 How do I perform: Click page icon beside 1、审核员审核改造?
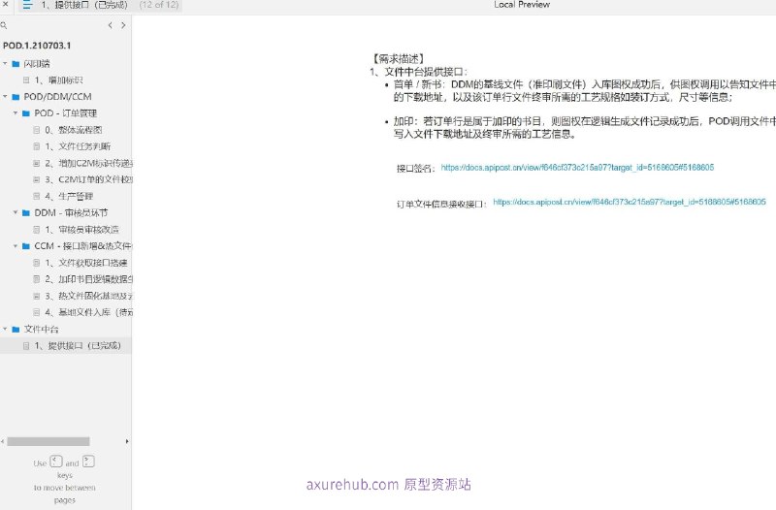click(36, 230)
